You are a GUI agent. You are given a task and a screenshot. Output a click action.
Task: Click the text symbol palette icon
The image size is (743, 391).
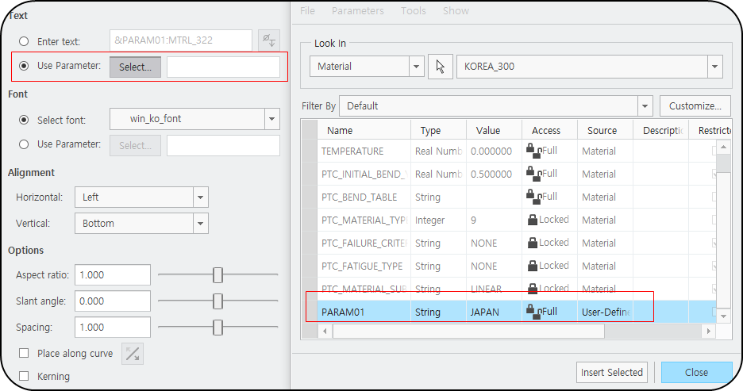(268, 40)
